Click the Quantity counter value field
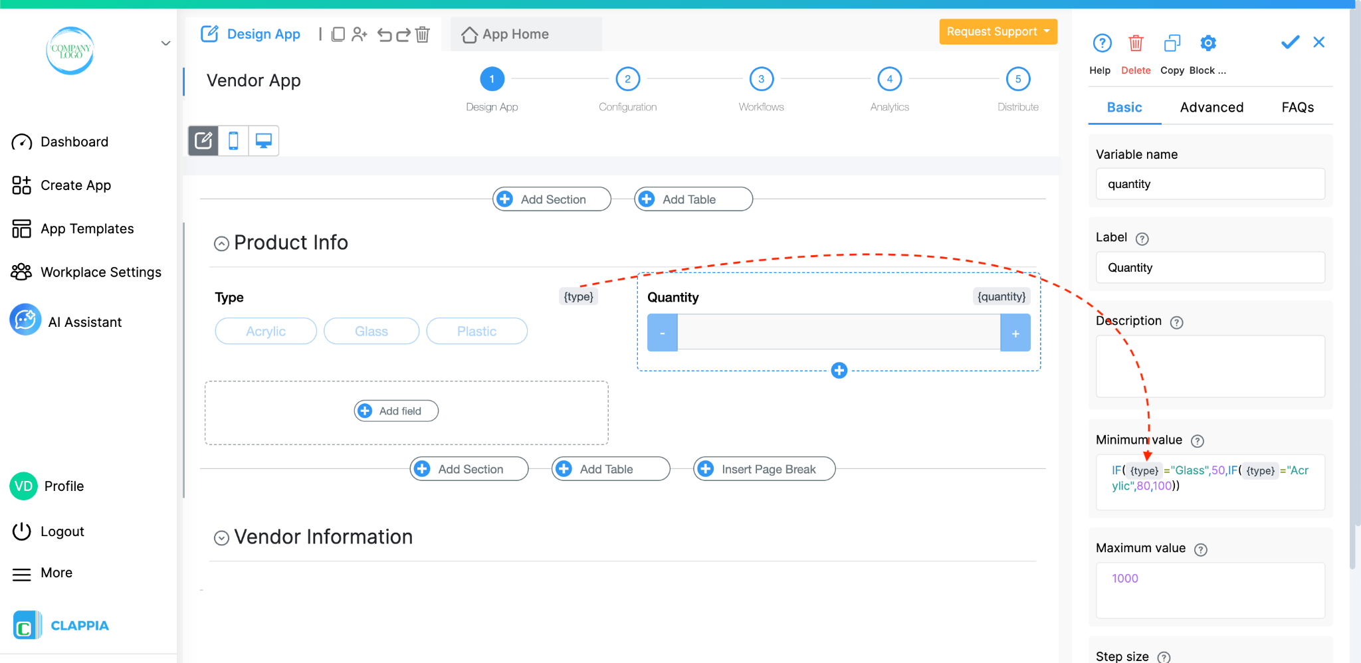1361x663 pixels. [x=839, y=332]
